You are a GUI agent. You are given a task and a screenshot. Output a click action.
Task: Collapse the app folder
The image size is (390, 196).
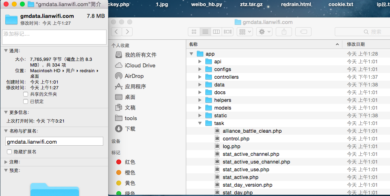tap(191, 54)
